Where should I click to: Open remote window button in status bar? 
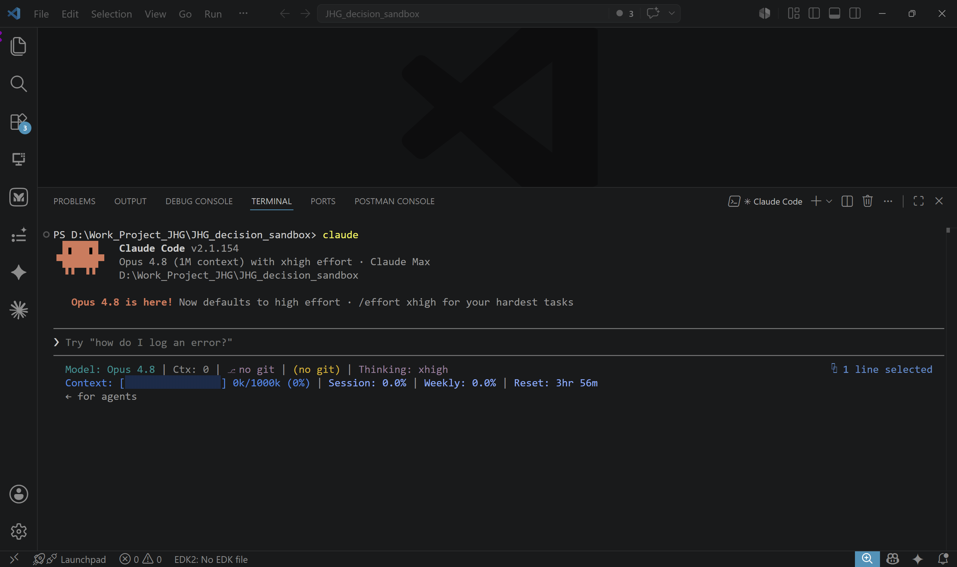pyautogui.click(x=14, y=559)
